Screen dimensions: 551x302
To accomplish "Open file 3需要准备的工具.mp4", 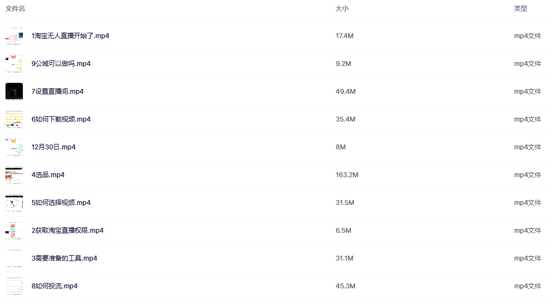I will (x=64, y=258).
